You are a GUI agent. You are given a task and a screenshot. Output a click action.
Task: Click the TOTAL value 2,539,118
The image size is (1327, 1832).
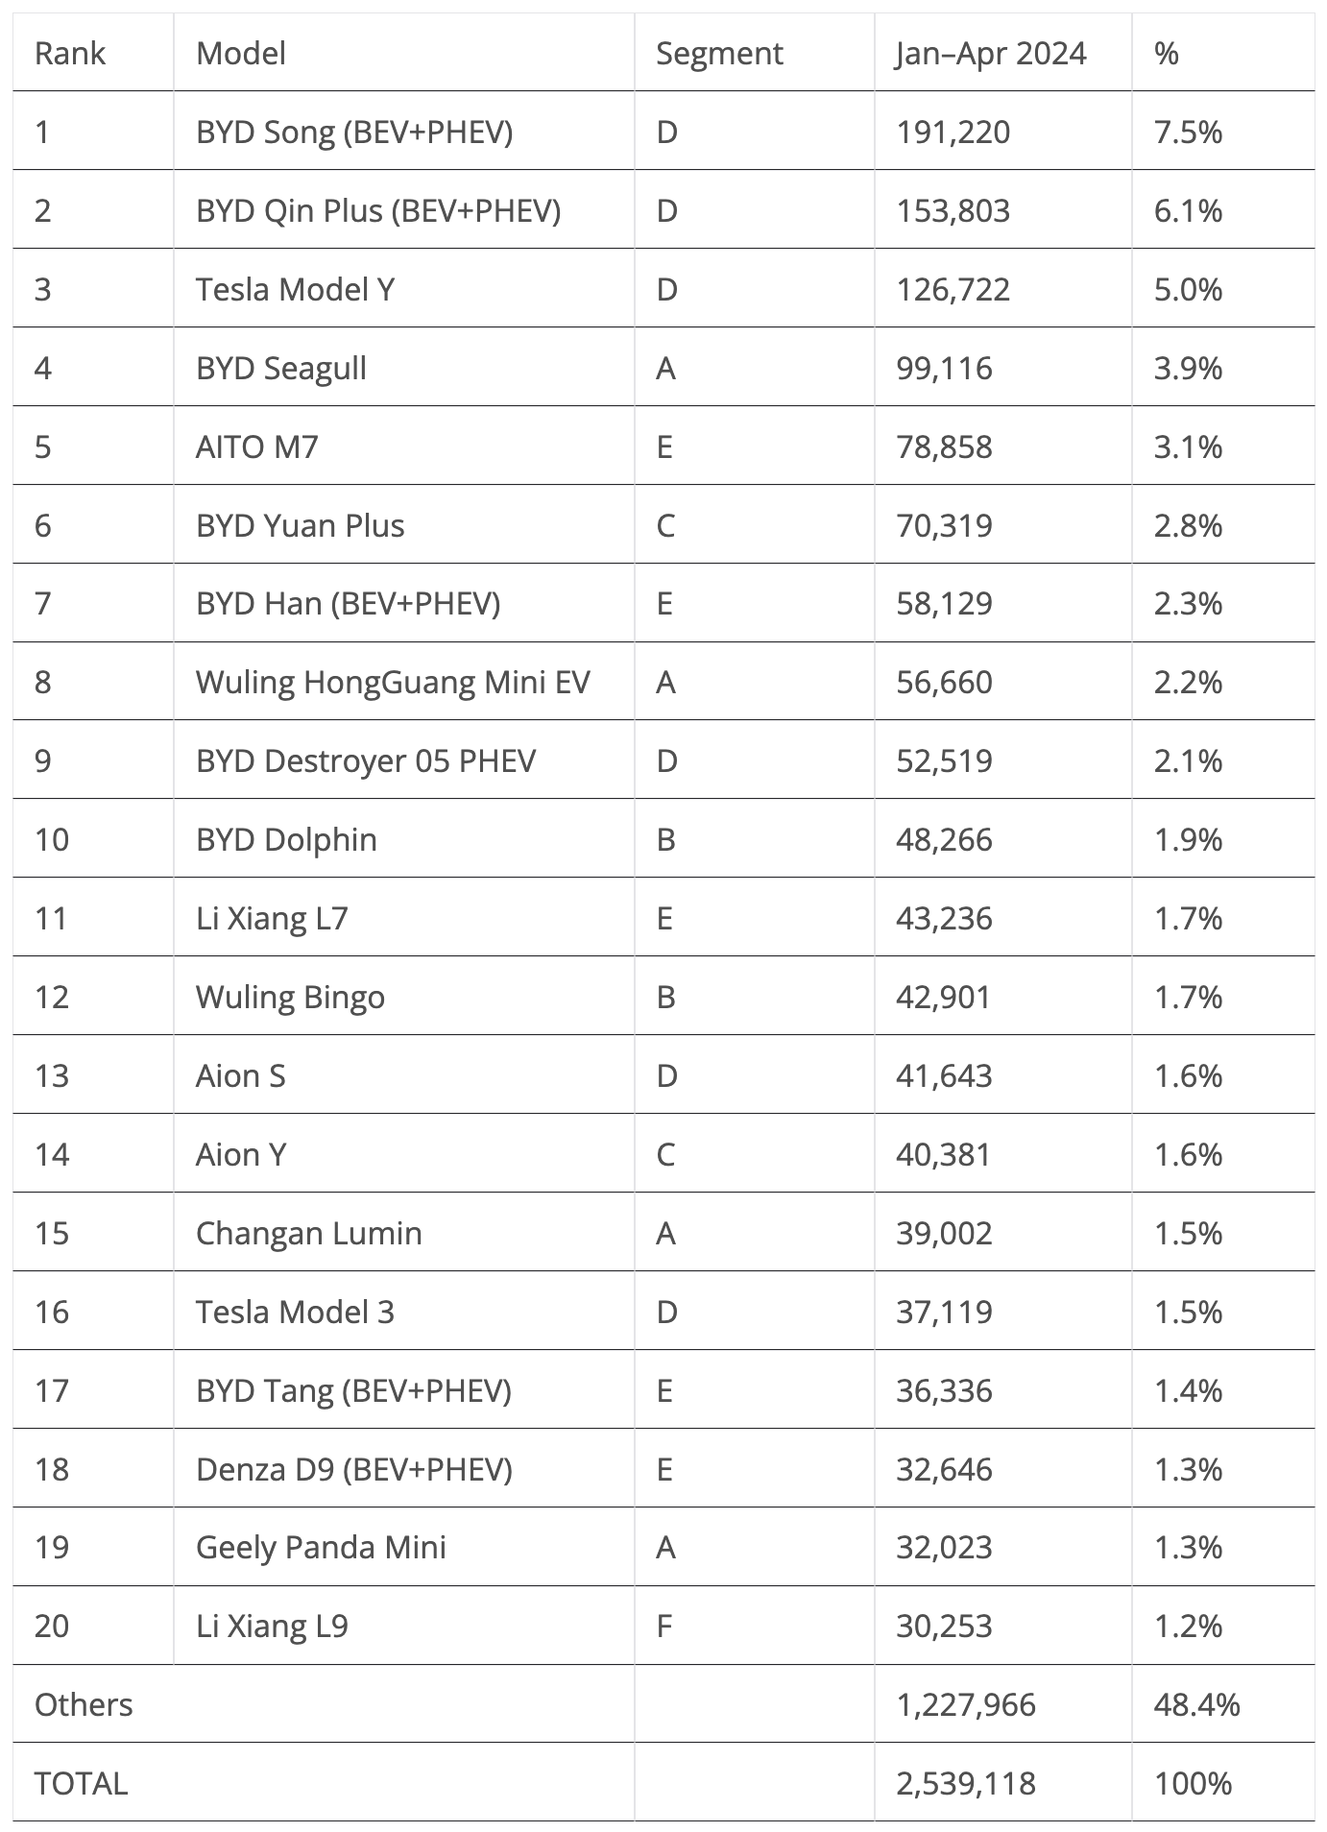click(x=966, y=1783)
